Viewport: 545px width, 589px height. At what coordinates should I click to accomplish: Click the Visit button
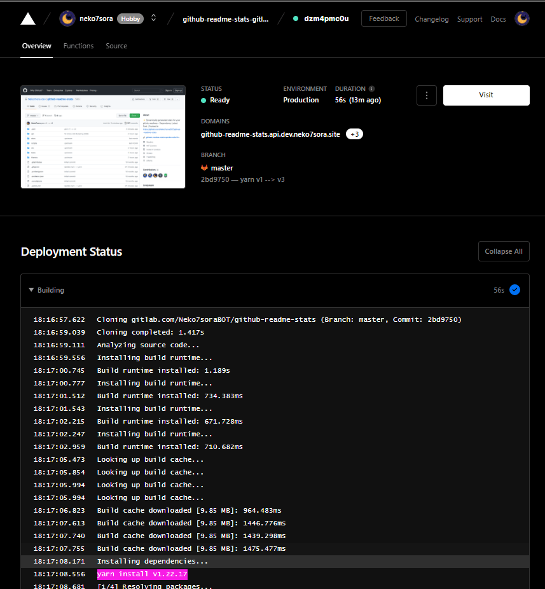click(x=486, y=95)
